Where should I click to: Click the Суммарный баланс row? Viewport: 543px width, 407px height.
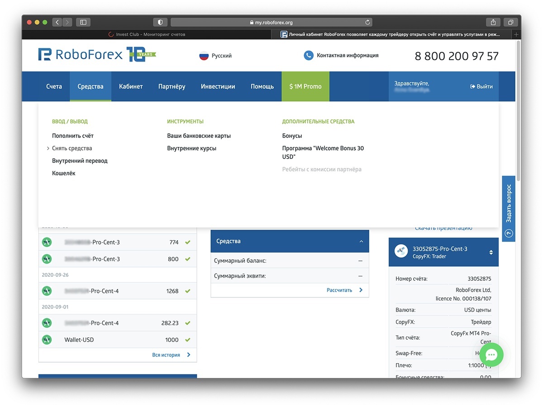coord(290,260)
